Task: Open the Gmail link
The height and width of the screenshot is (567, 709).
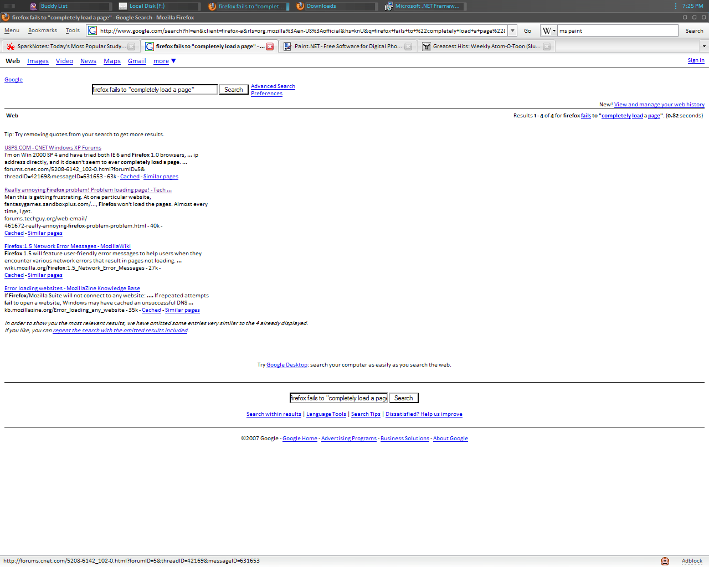Action: [137, 61]
